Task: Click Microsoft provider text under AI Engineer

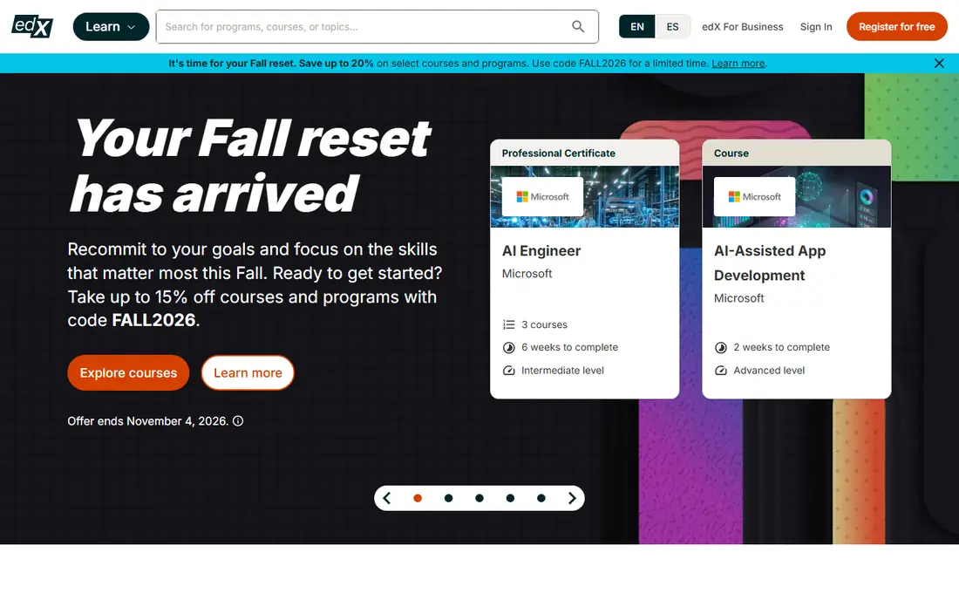Action: tap(527, 273)
